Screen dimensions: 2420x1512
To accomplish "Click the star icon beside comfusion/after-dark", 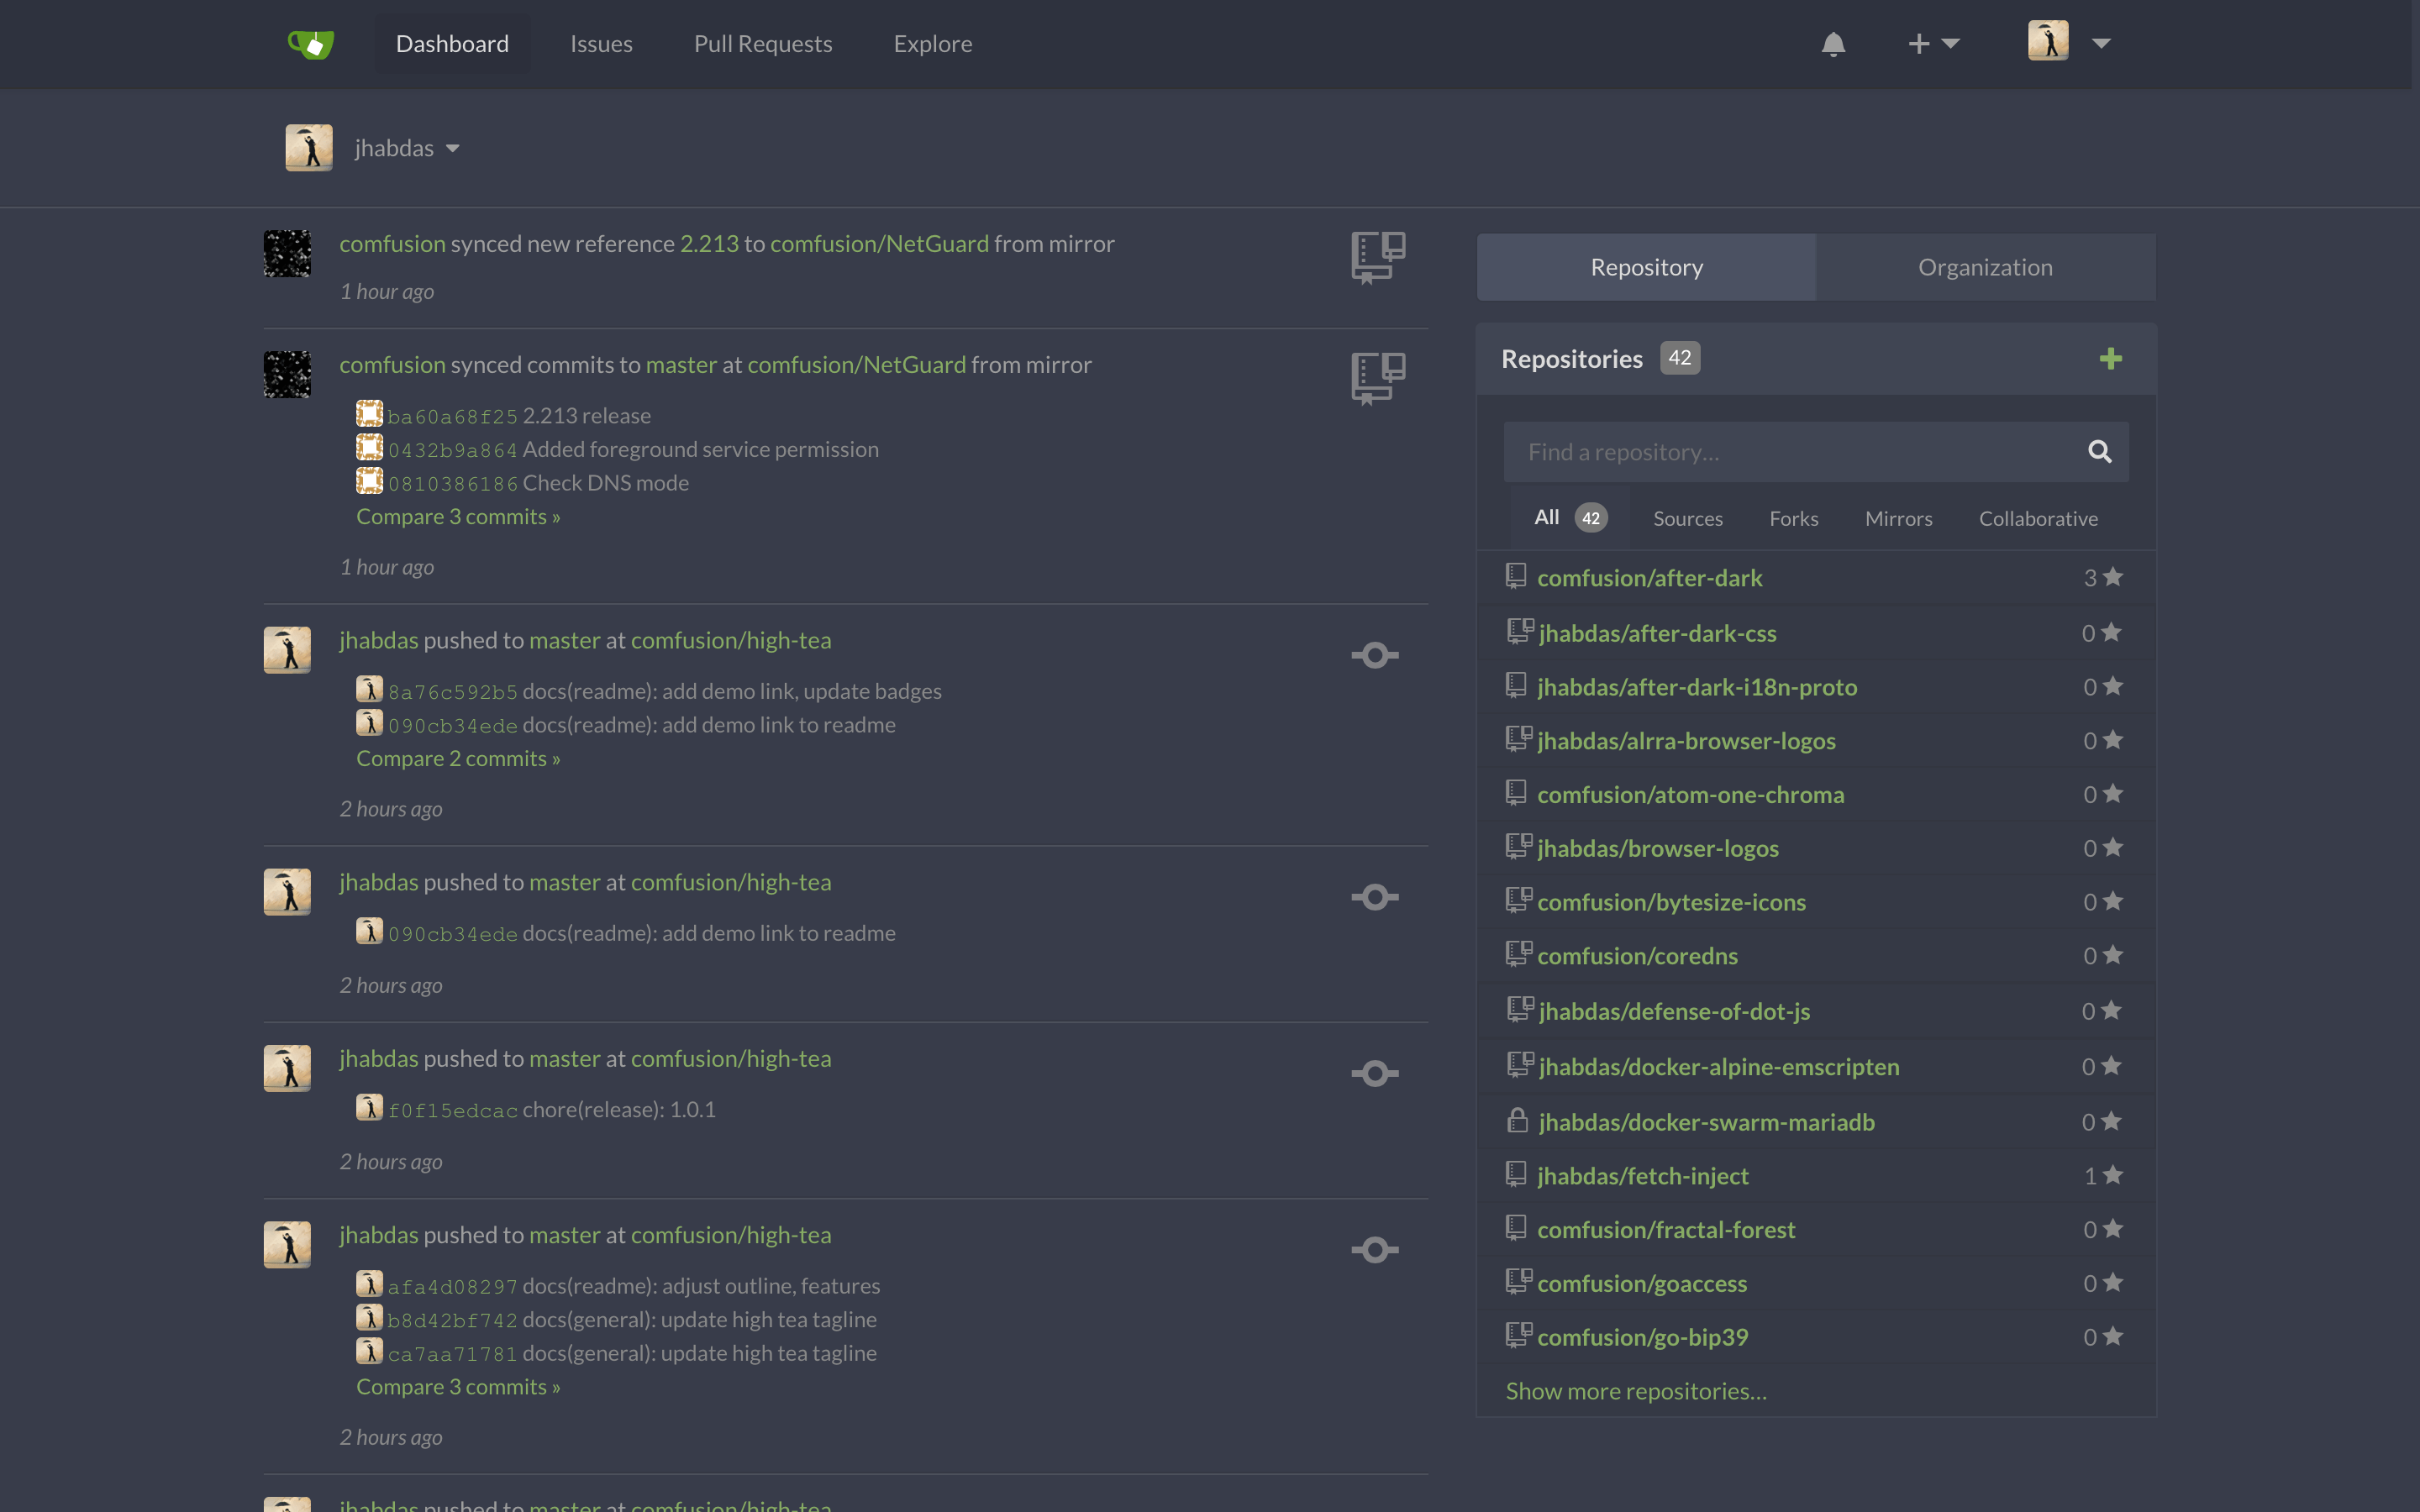I will coord(2113,578).
